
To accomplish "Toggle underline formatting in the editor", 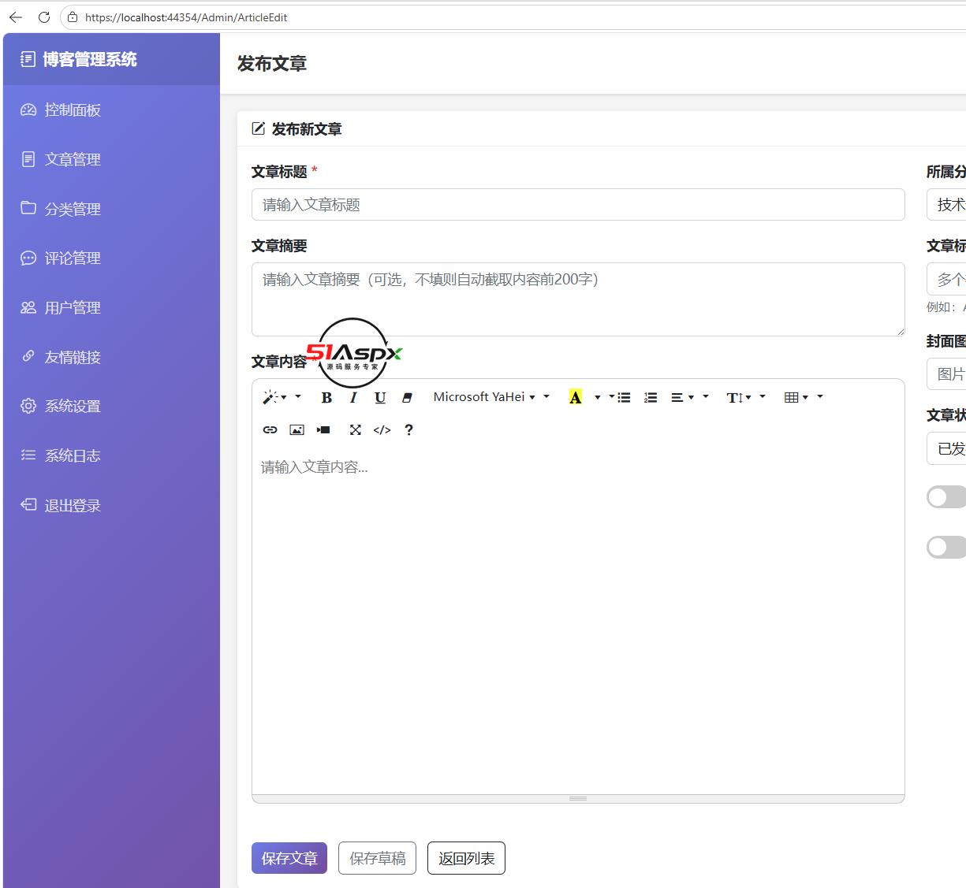I will point(380,398).
